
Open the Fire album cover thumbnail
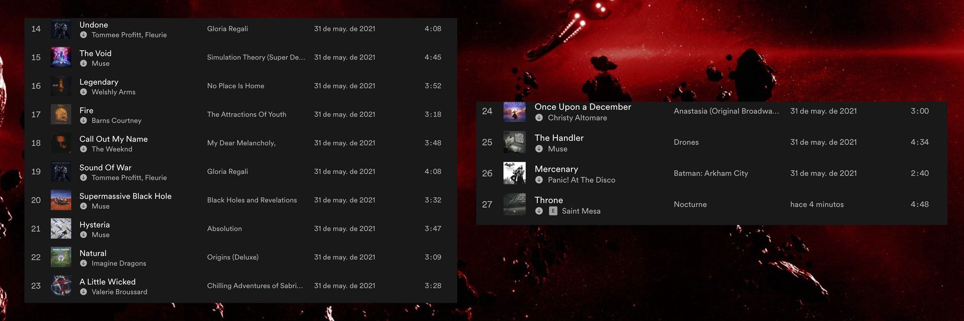point(61,114)
